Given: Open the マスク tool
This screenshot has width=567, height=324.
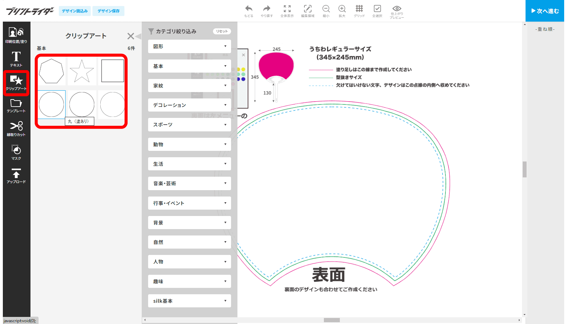Looking at the screenshot, I should (x=16, y=153).
